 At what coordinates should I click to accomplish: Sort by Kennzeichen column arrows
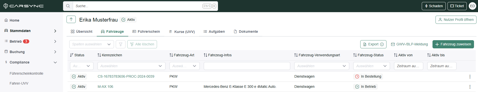click(x=99, y=55)
